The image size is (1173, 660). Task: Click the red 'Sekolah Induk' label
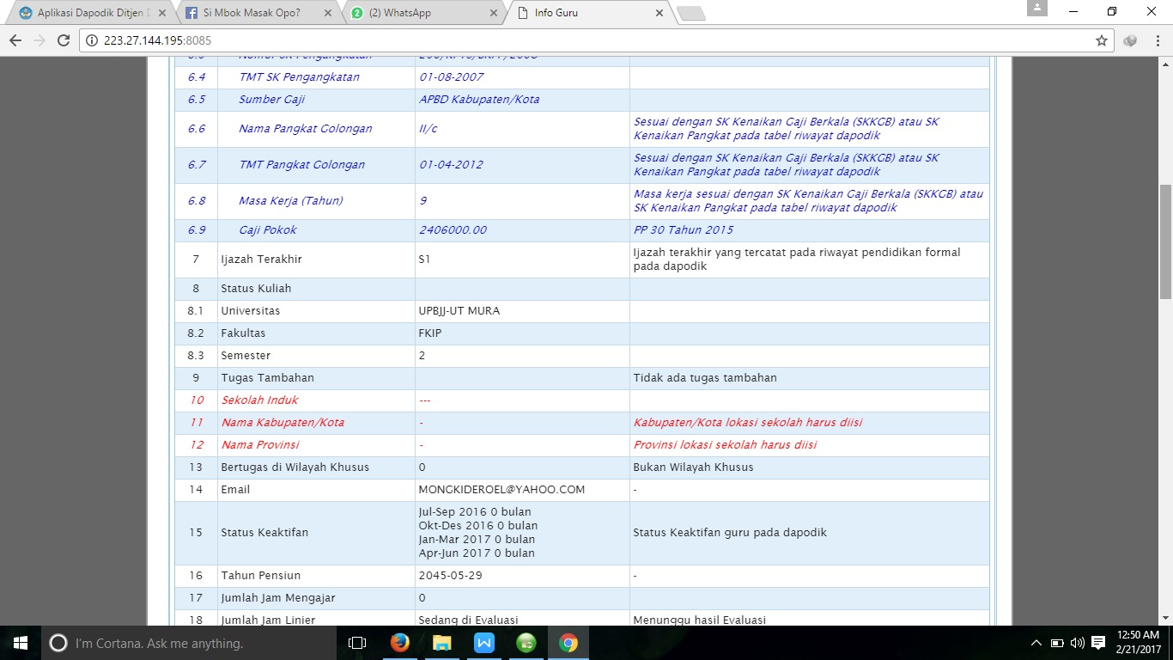pos(260,400)
